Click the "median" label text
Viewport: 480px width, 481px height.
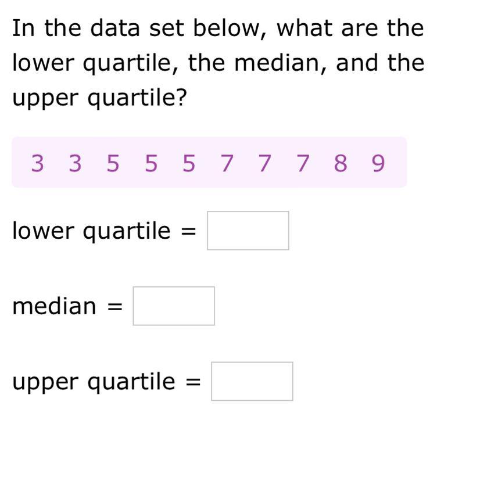(54, 306)
